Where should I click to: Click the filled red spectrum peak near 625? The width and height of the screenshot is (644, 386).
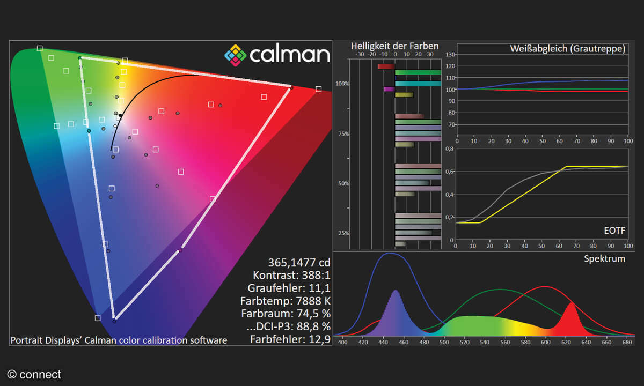pos(571,319)
